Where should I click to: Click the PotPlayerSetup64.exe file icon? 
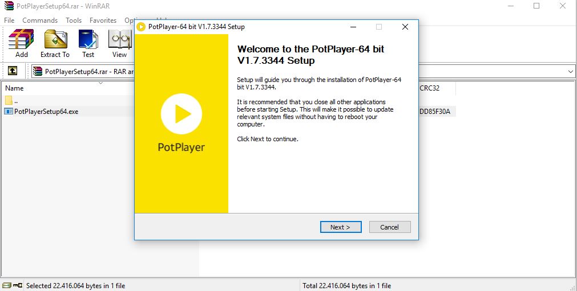click(9, 111)
